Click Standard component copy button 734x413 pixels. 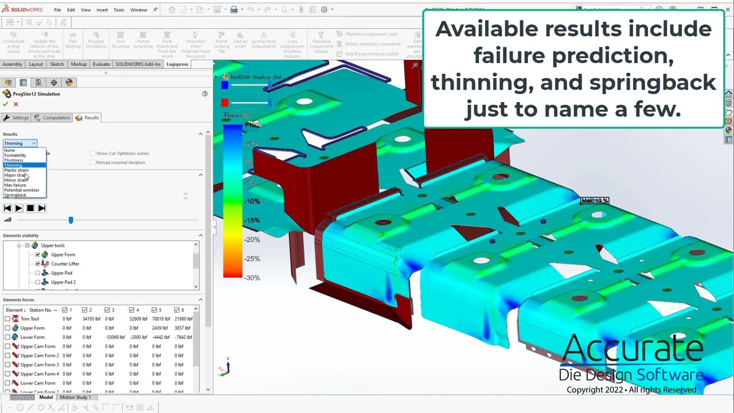(x=367, y=34)
